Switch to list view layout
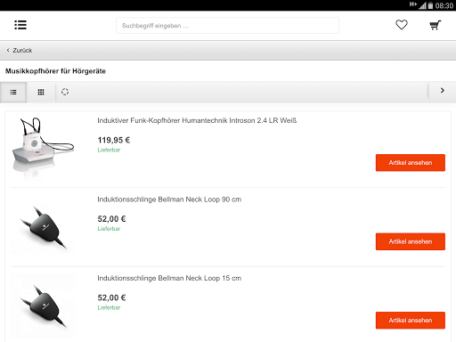Screen dimensions: 456x342 click(13, 92)
